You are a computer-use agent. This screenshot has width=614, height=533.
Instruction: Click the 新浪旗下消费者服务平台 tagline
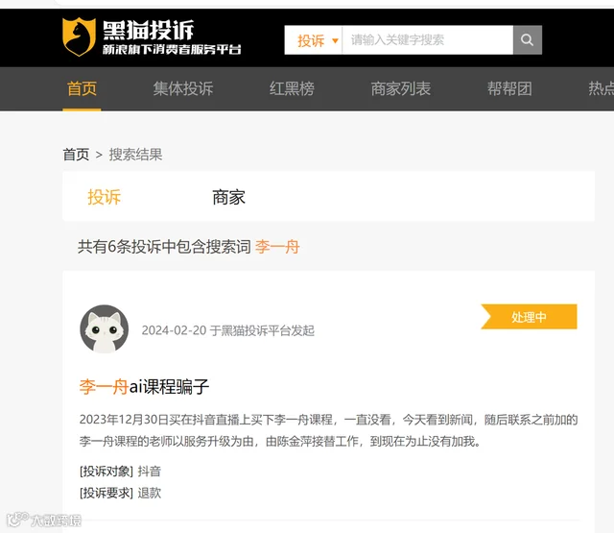coord(172,49)
